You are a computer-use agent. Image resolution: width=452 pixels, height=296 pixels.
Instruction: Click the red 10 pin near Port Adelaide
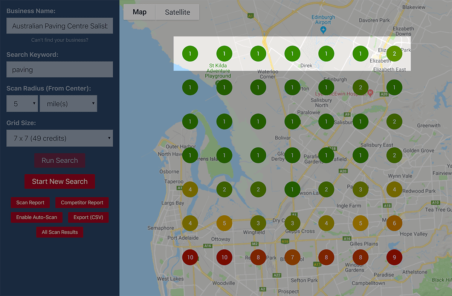click(190, 257)
